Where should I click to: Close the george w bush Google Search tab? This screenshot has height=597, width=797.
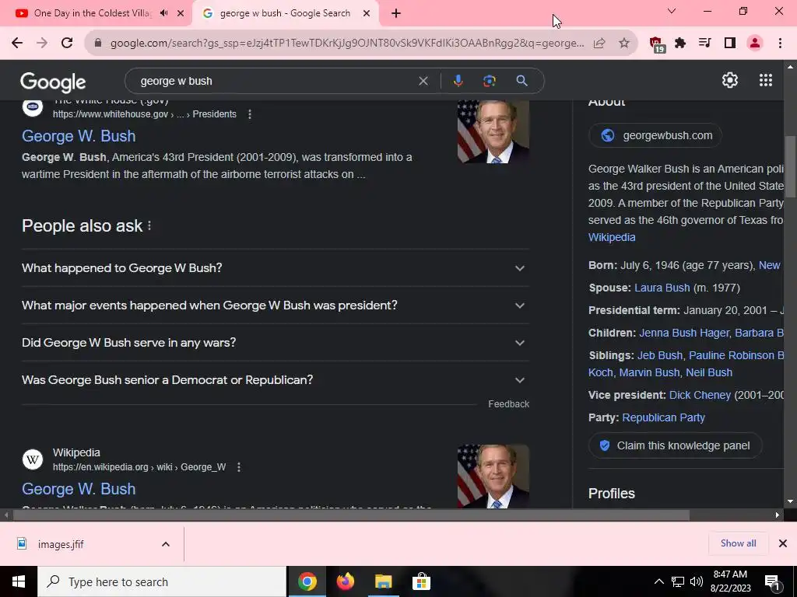pos(367,13)
